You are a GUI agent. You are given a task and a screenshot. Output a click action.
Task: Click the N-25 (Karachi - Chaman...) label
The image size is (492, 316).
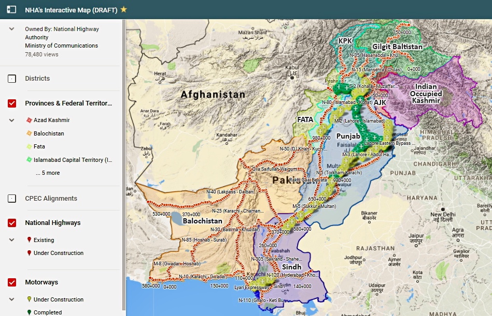(238, 211)
